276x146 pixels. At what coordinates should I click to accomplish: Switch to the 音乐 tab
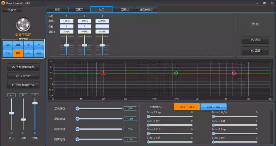click(x=57, y=9)
